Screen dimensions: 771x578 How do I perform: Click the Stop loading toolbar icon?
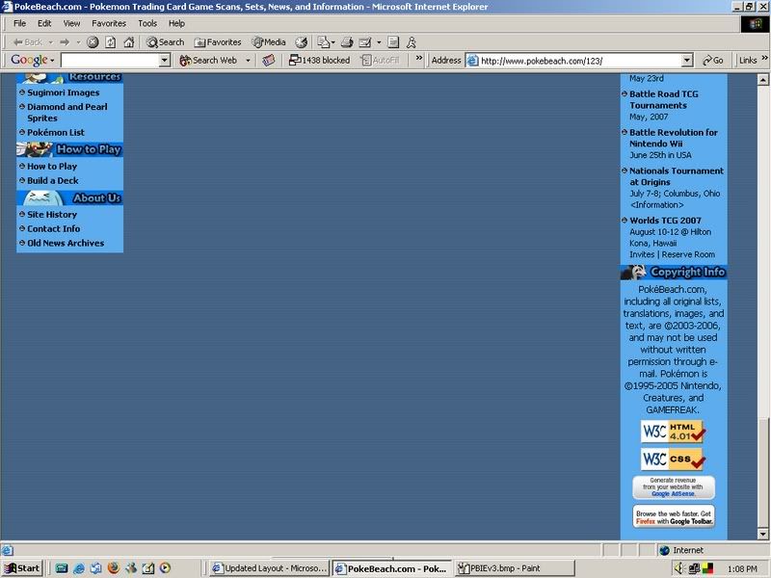click(93, 42)
